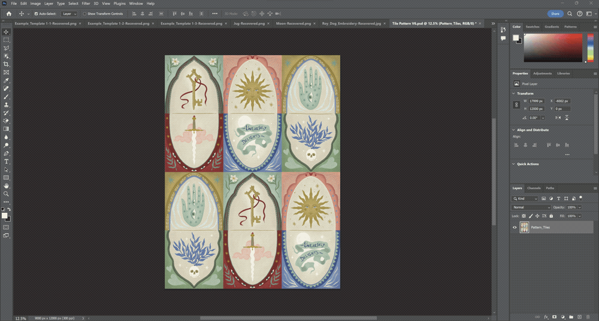Image resolution: width=599 pixels, height=321 pixels.
Task: Click the Transform width input field
Action: (536, 101)
